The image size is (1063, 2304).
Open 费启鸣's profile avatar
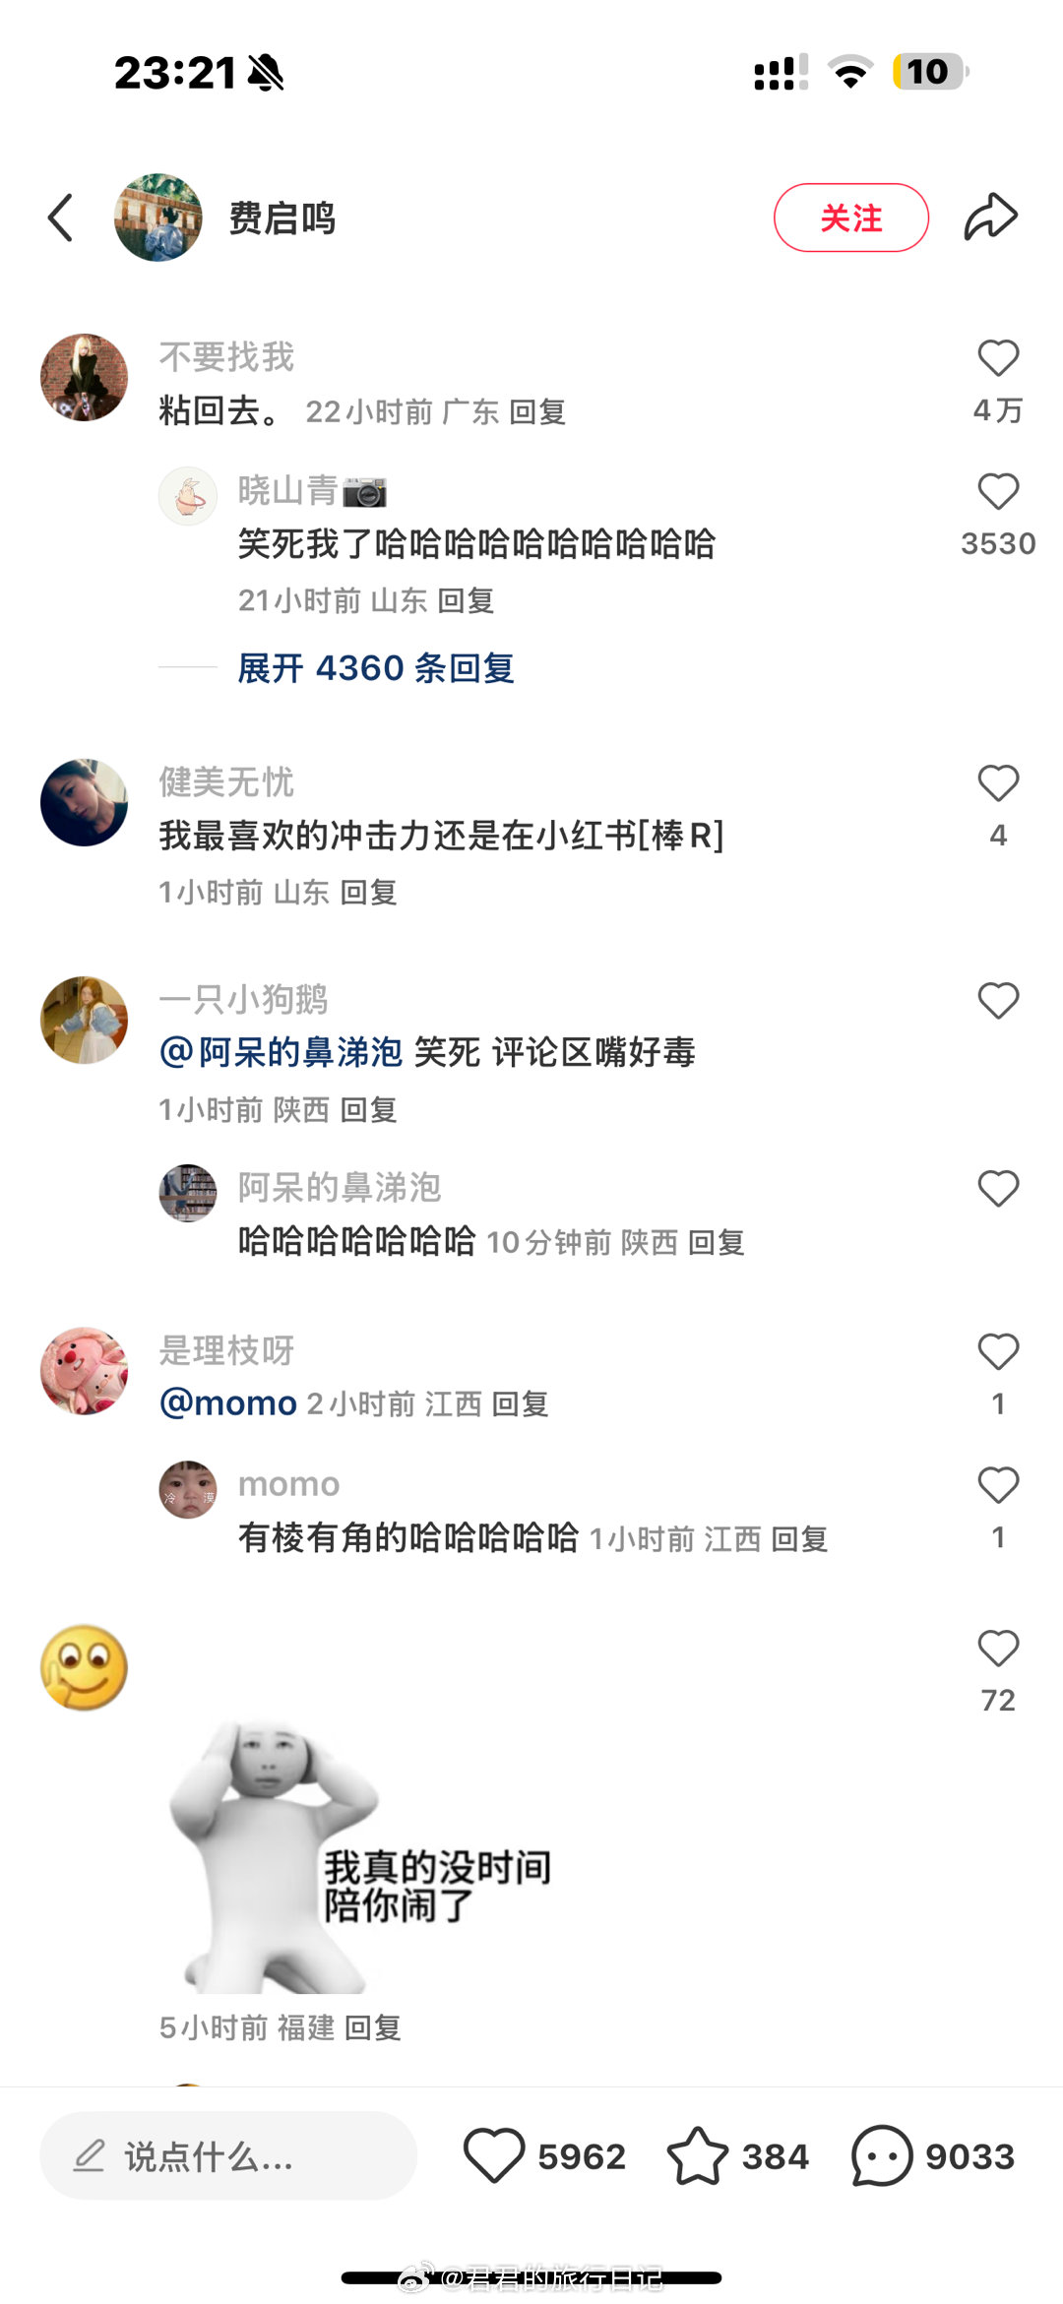pyautogui.click(x=157, y=218)
